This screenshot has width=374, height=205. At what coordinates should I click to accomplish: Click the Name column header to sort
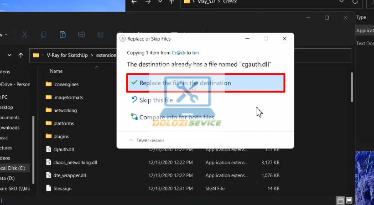56,71
